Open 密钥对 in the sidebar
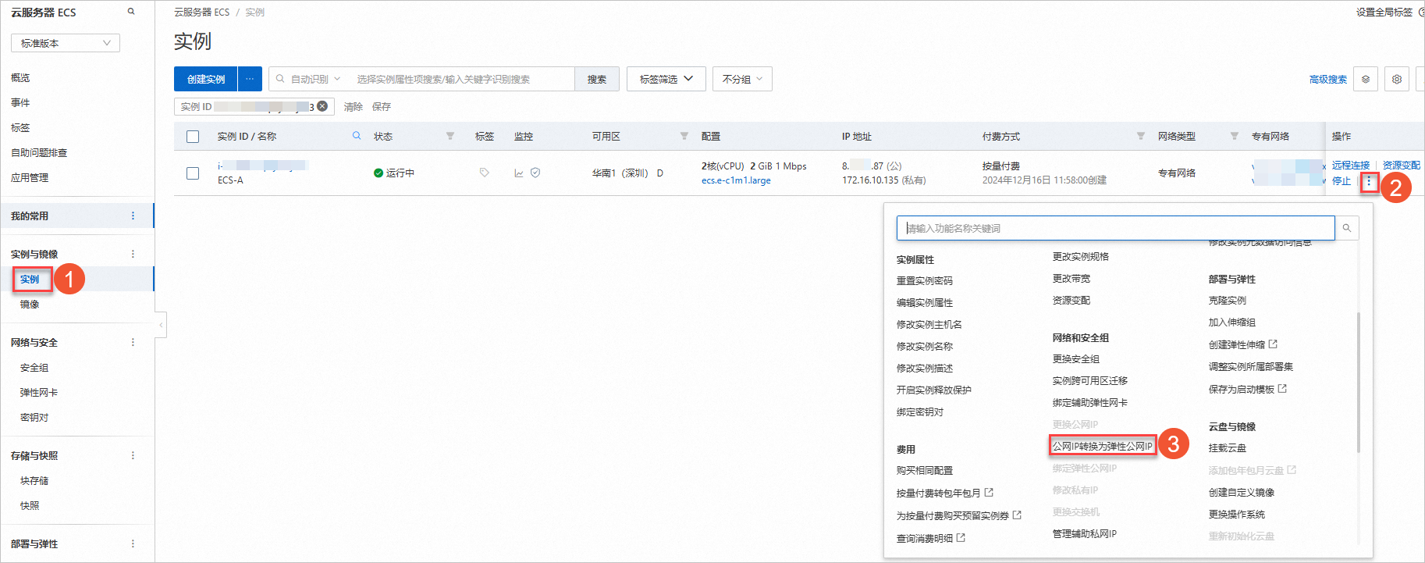This screenshot has width=1425, height=563. [34, 417]
